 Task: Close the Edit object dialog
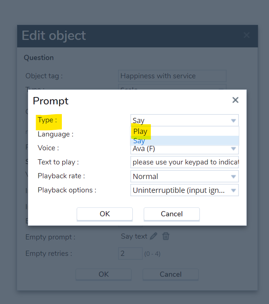(246, 35)
